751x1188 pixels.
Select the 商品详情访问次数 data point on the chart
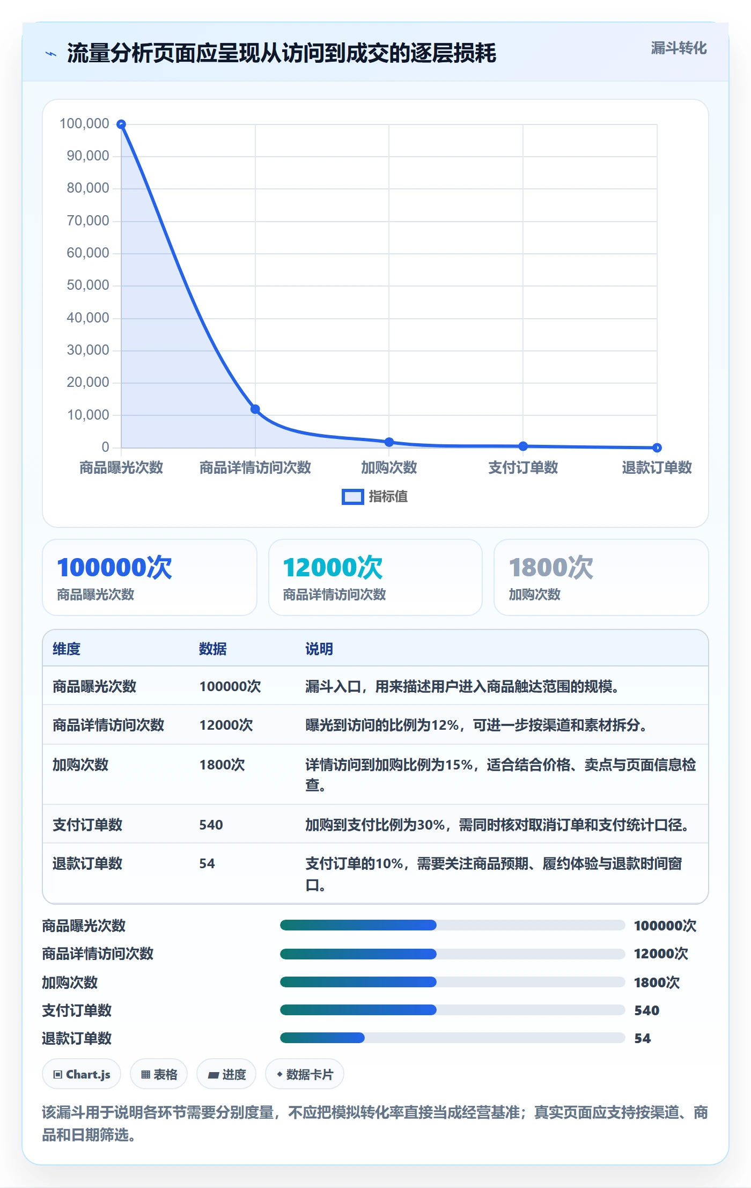pyautogui.click(x=255, y=409)
